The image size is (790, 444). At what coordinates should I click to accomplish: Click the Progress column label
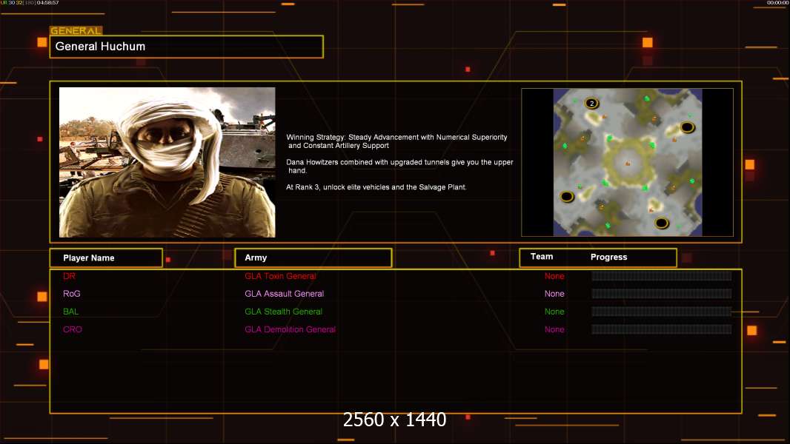click(x=608, y=257)
